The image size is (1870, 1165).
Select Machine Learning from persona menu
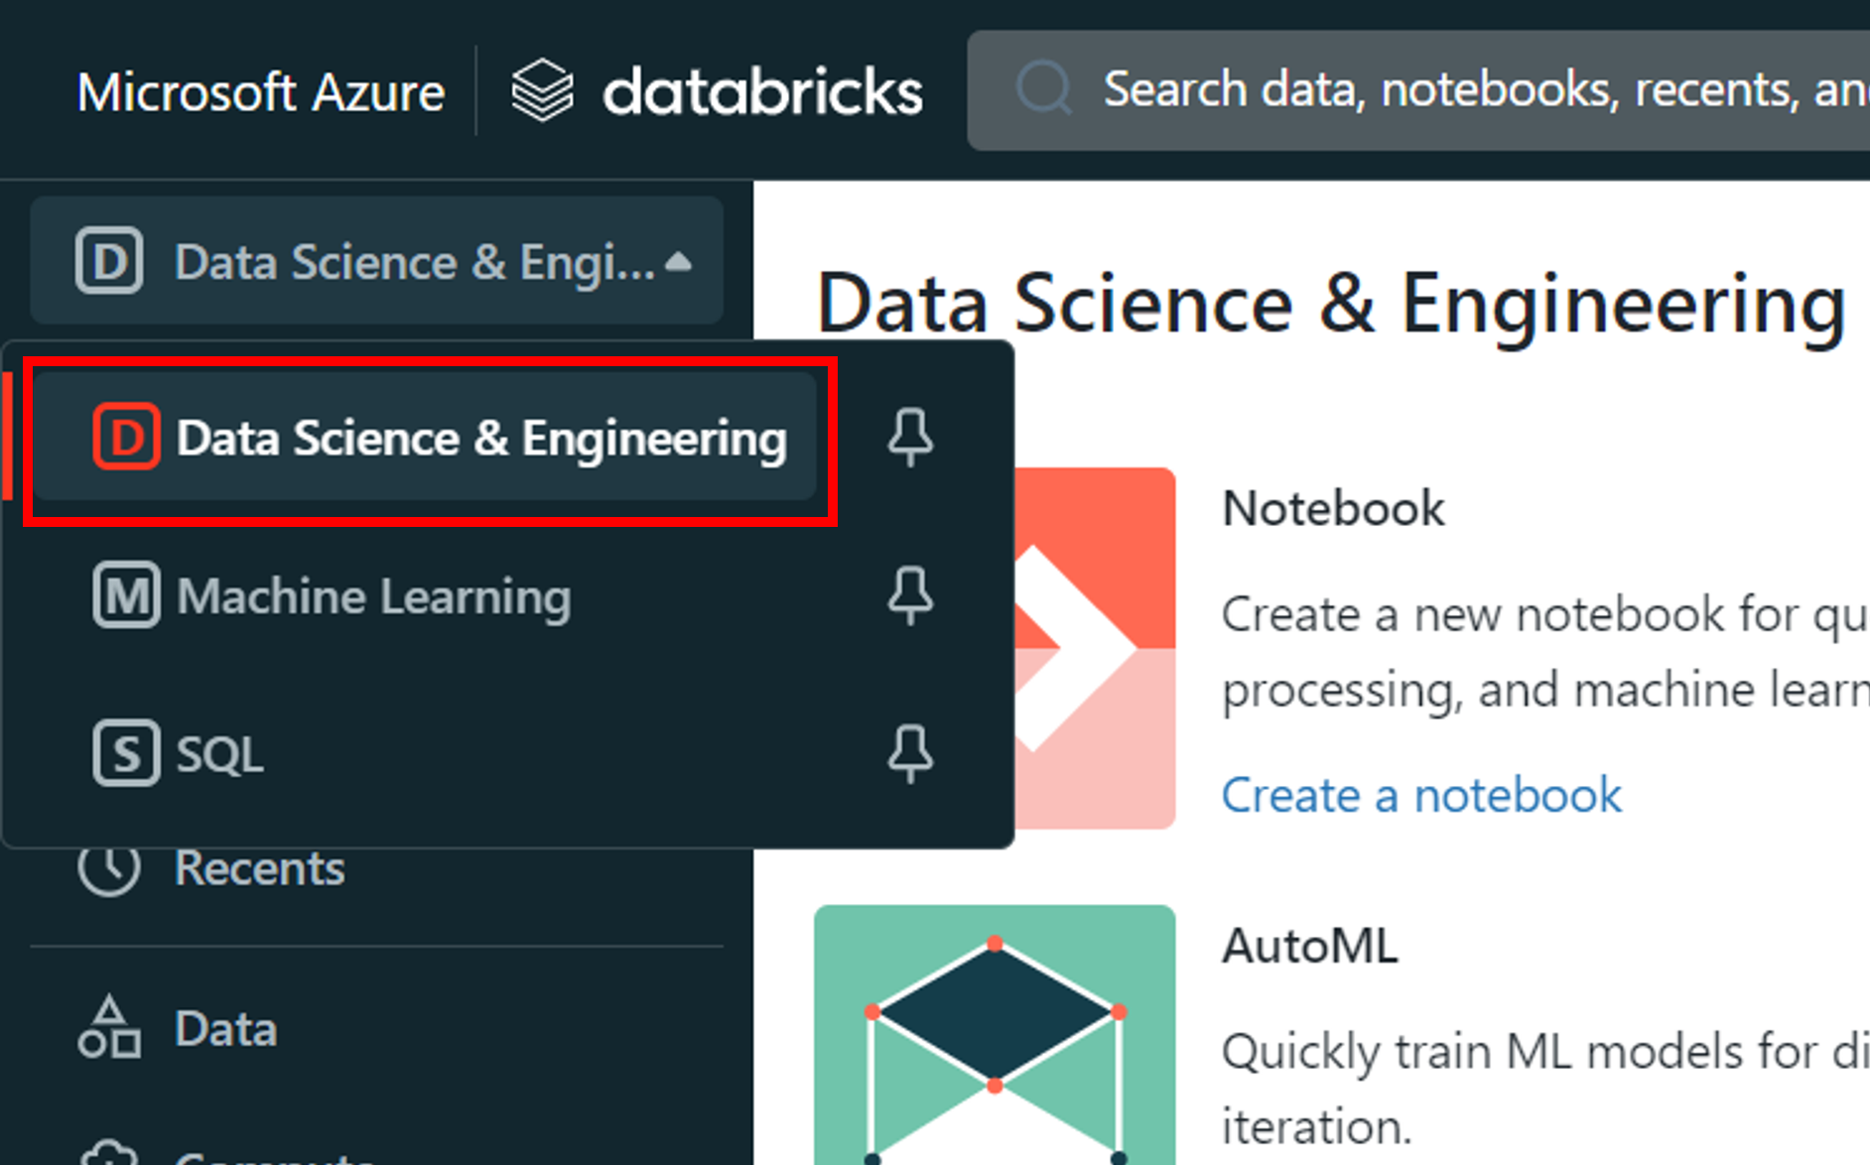click(x=373, y=596)
